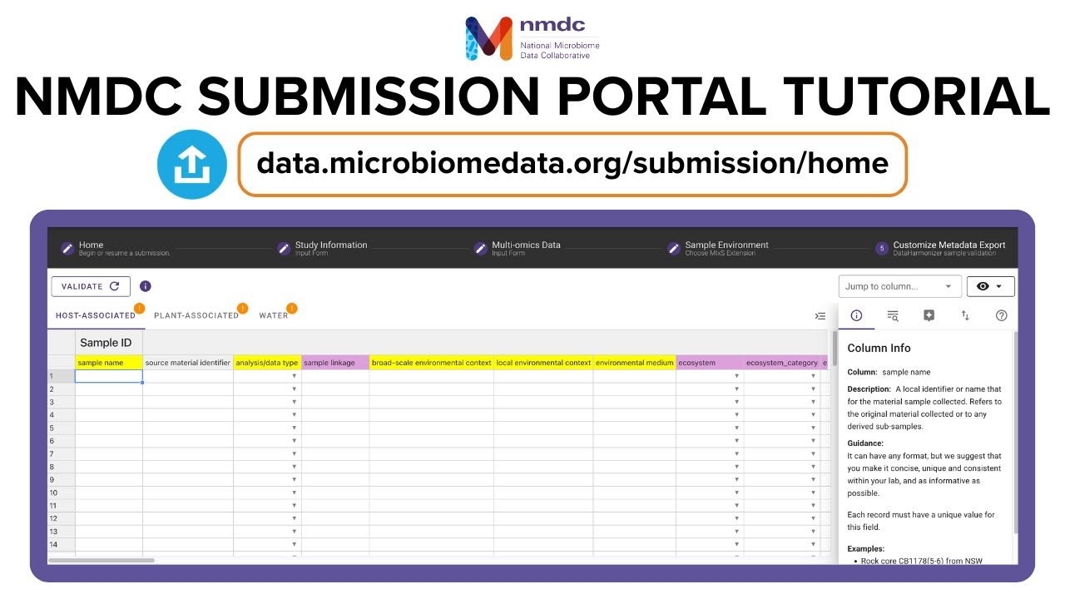Image resolution: width=1065 pixels, height=599 pixels.
Task: Click the Sample Environment pencil icon
Action: click(x=674, y=248)
